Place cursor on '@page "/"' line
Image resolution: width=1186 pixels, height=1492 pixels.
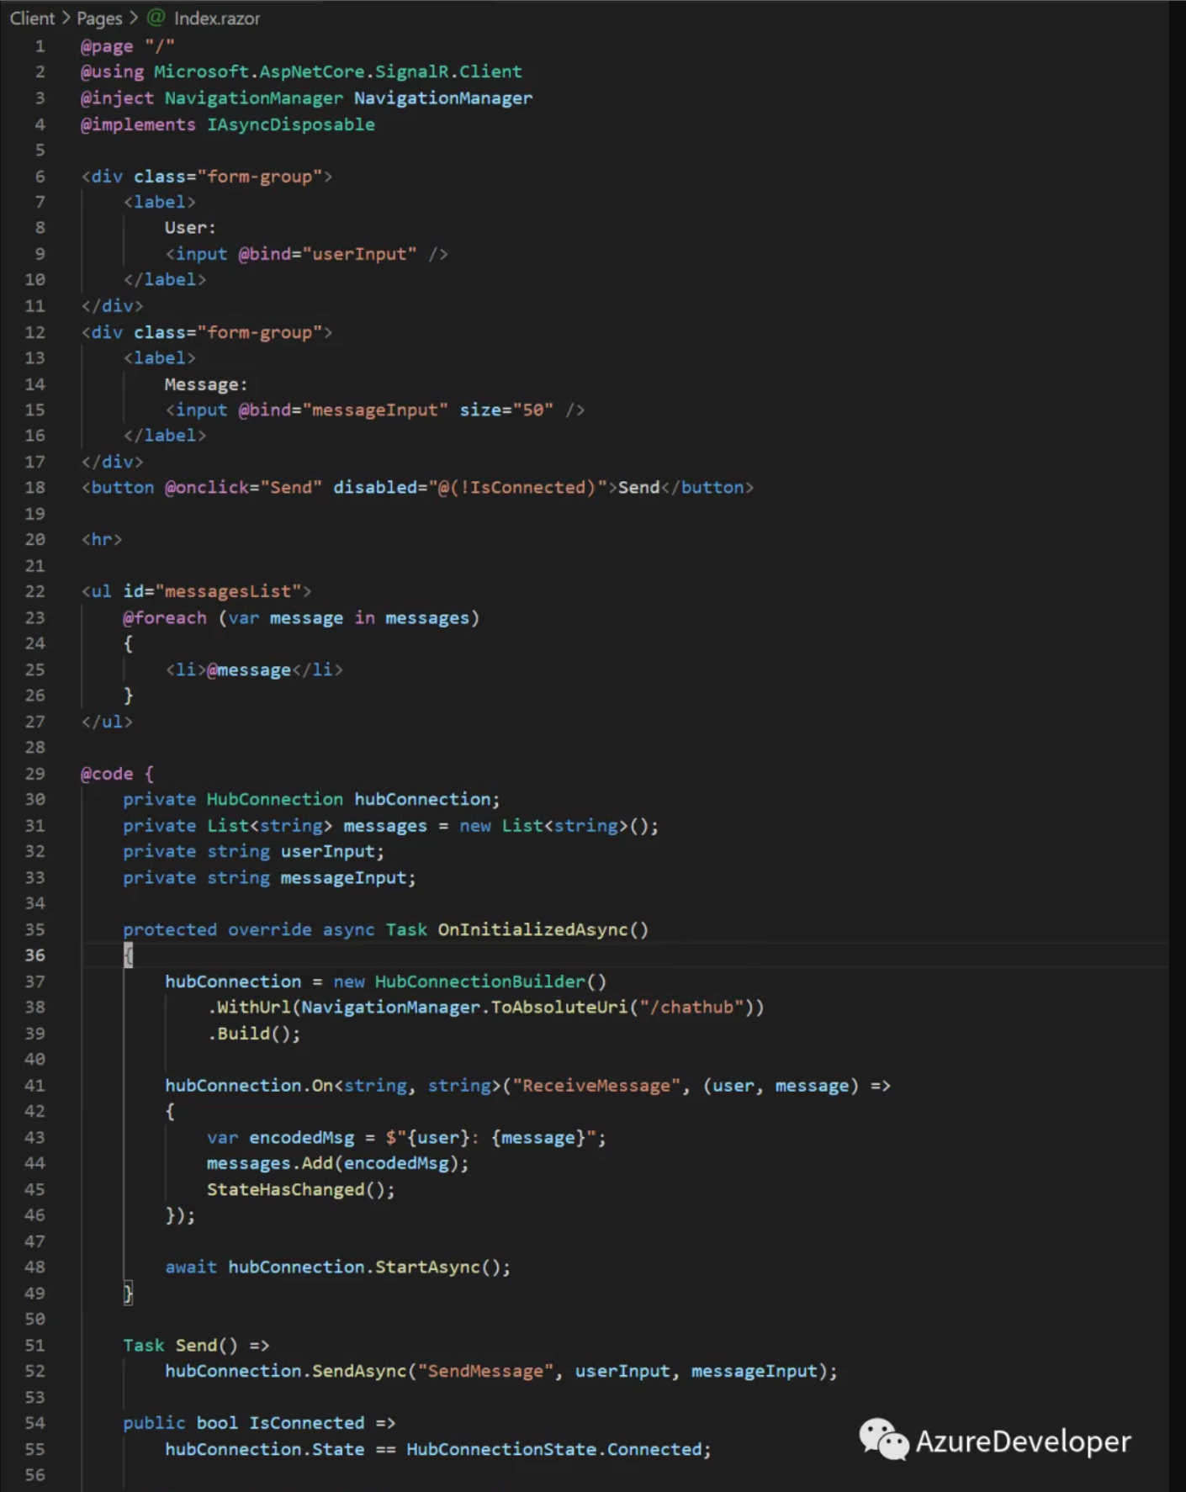pyautogui.click(x=127, y=46)
